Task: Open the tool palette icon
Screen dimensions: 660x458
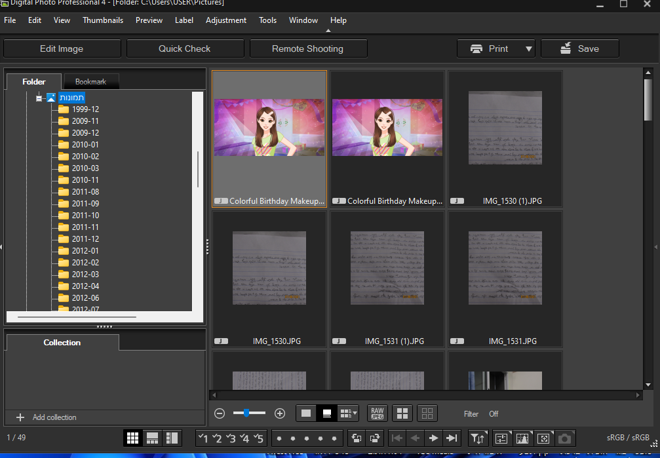Action: pos(501,438)
